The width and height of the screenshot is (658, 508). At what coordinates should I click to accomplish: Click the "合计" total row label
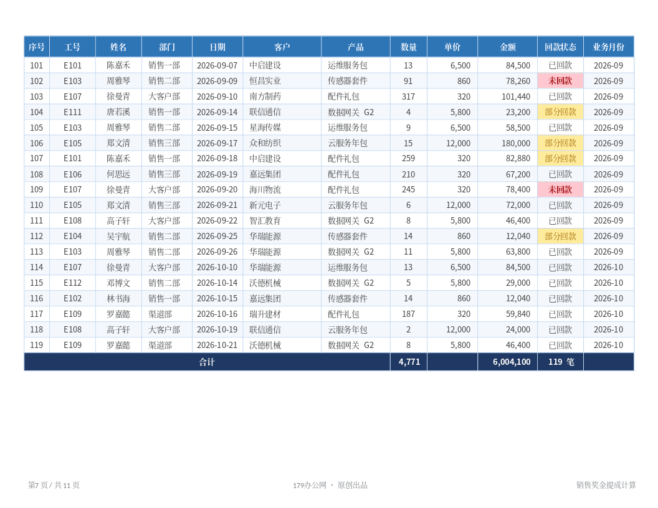[207, 362]
